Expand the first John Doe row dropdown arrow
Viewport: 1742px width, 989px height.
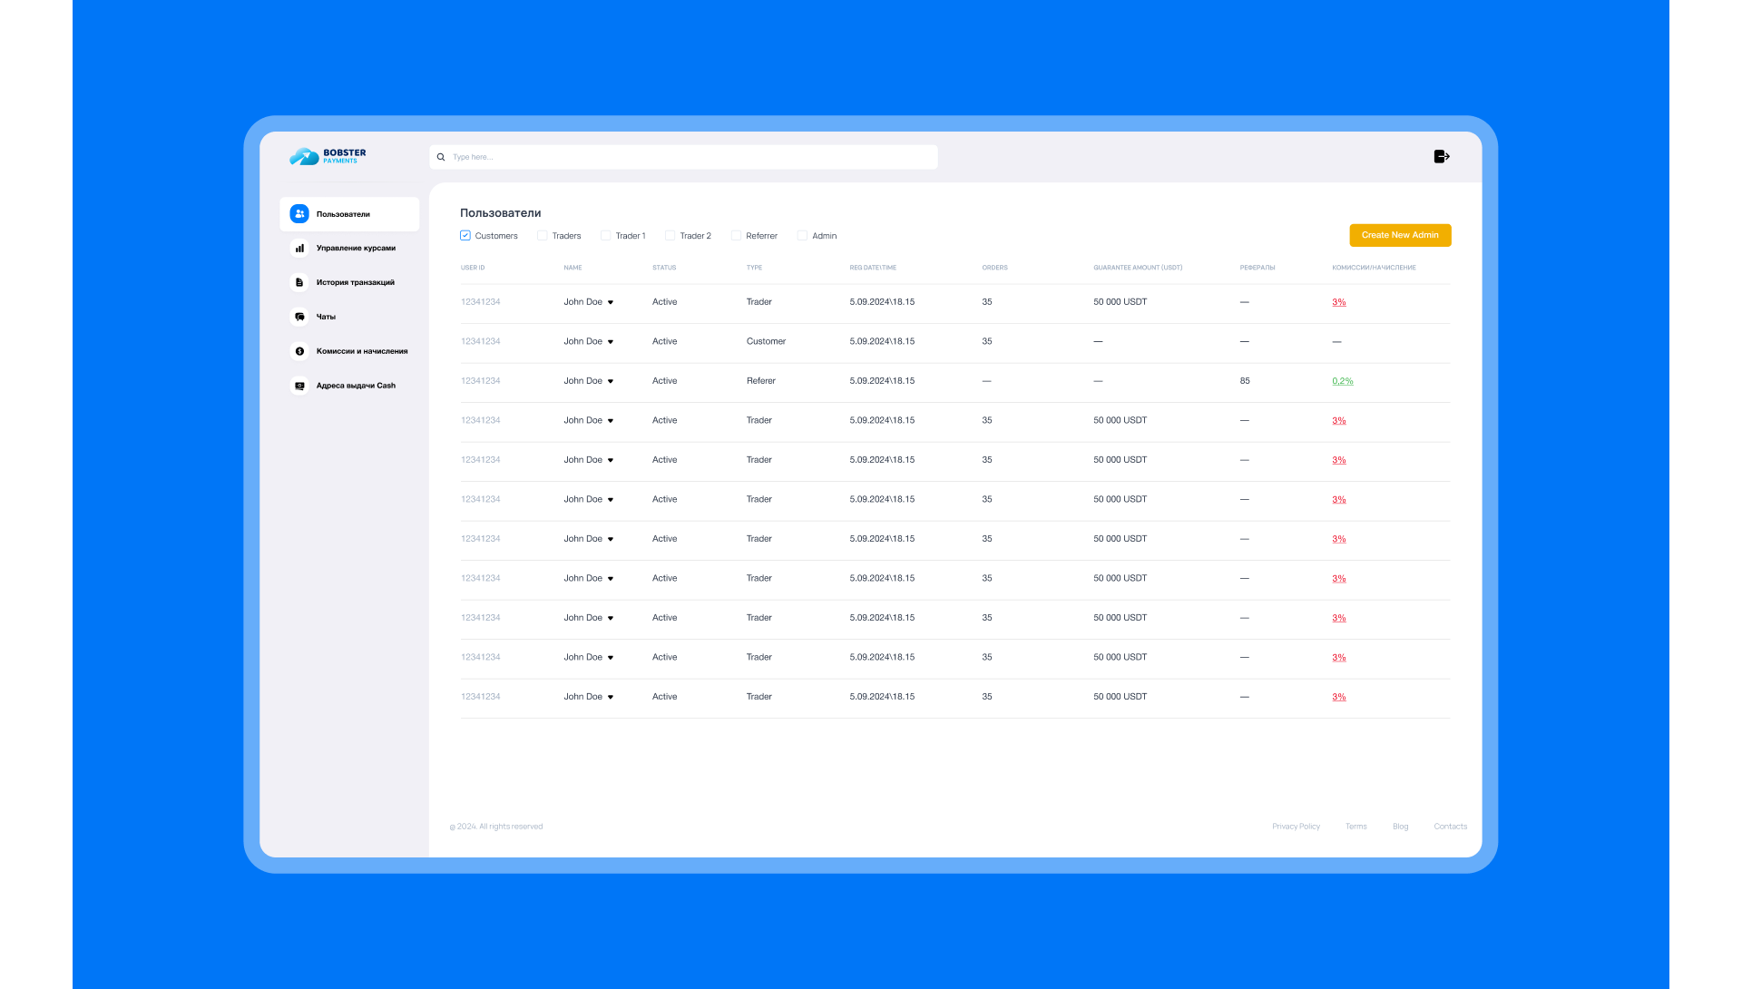(611, 302)
